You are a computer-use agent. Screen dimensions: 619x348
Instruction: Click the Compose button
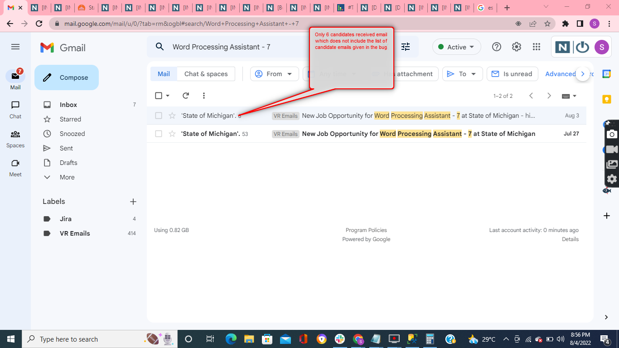[66, 77]
